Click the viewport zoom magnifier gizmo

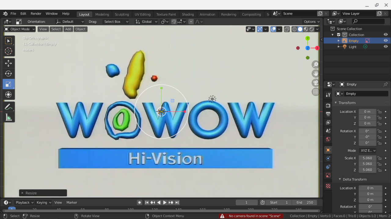coord(316,64)
